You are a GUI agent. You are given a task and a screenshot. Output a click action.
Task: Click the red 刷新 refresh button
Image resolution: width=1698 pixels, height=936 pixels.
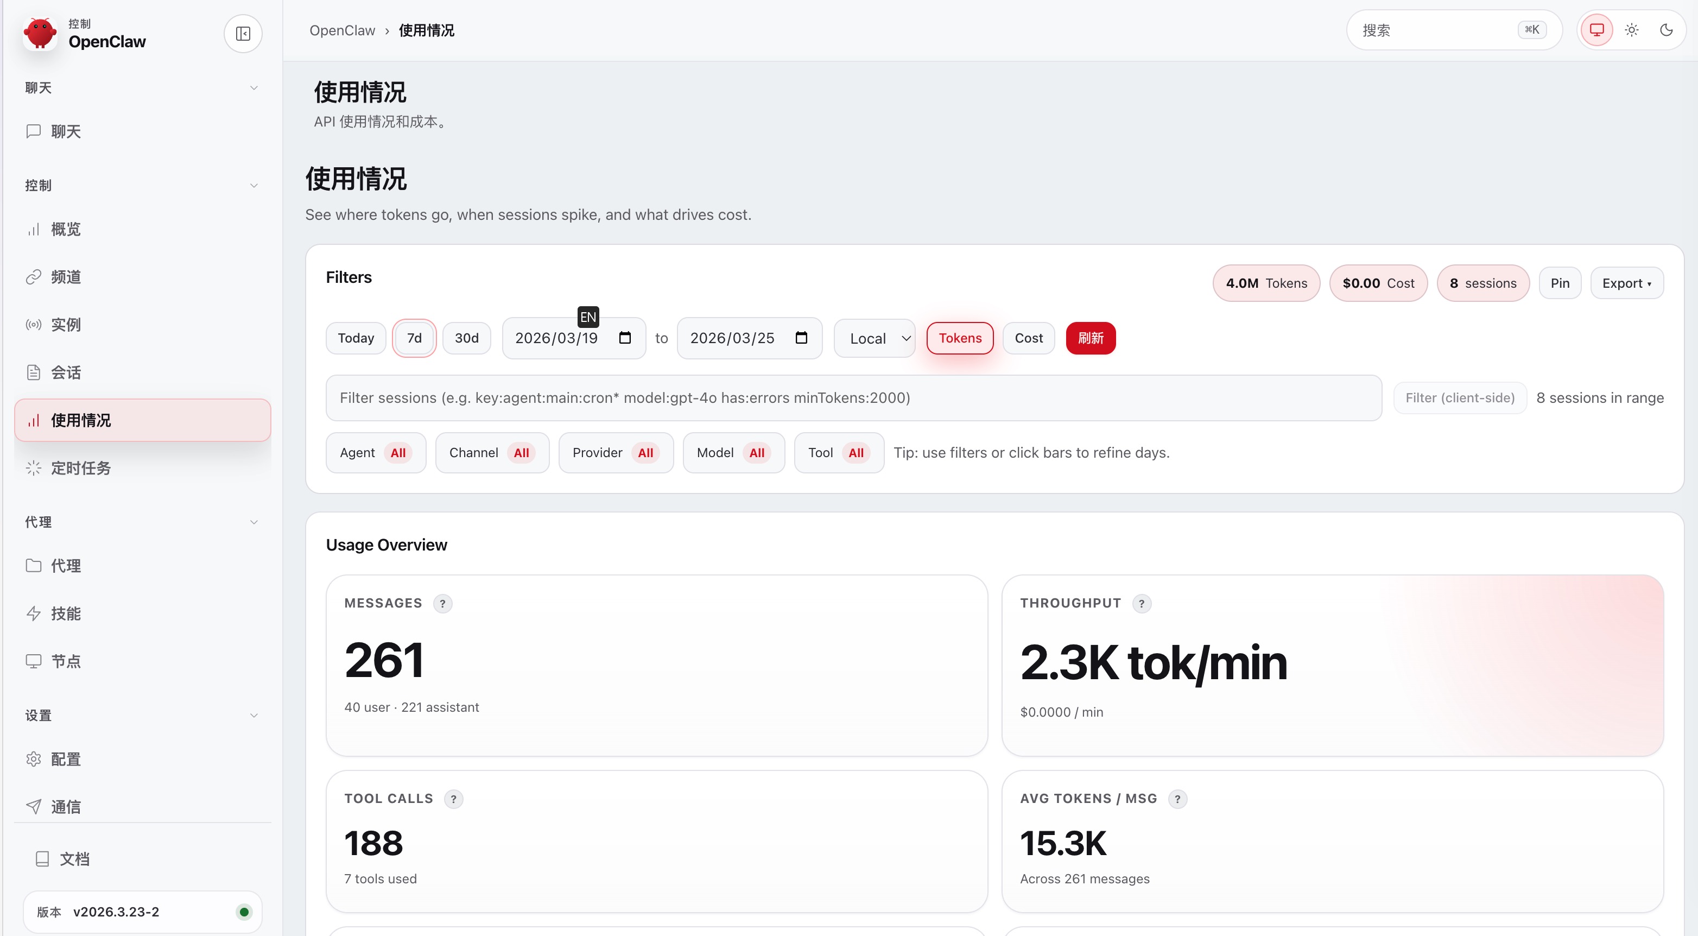click(x=1090, y=338)
